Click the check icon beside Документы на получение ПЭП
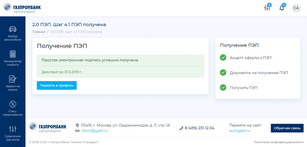This screenshot has height=147, width=307. pyautogui.click(x=223, y=73)
